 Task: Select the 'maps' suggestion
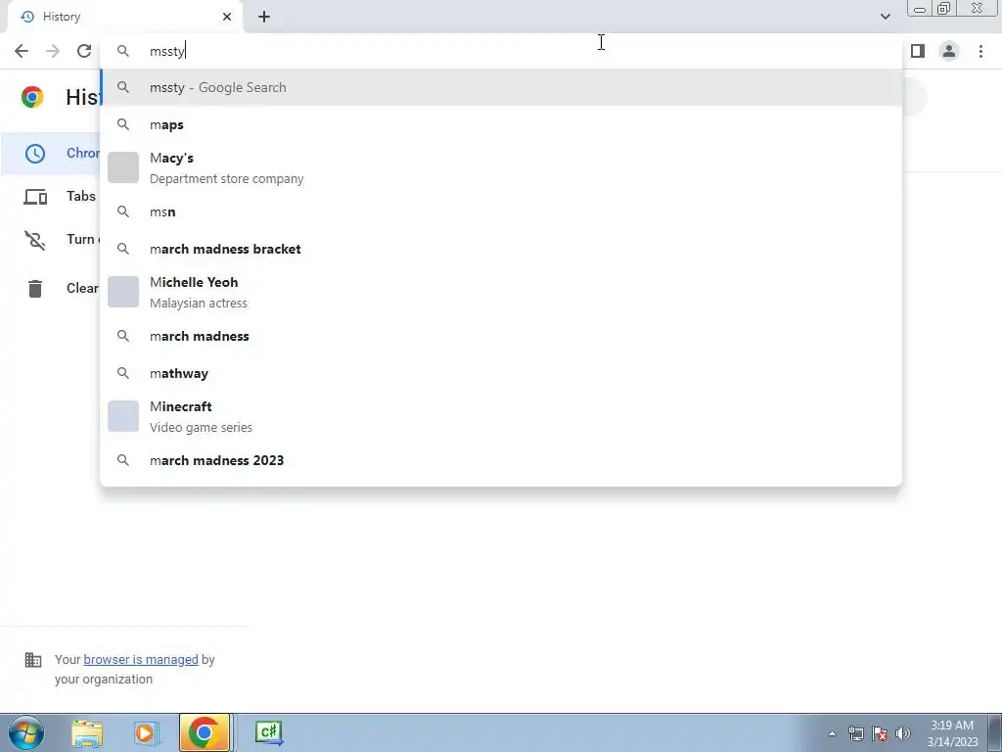click(501, 124)
